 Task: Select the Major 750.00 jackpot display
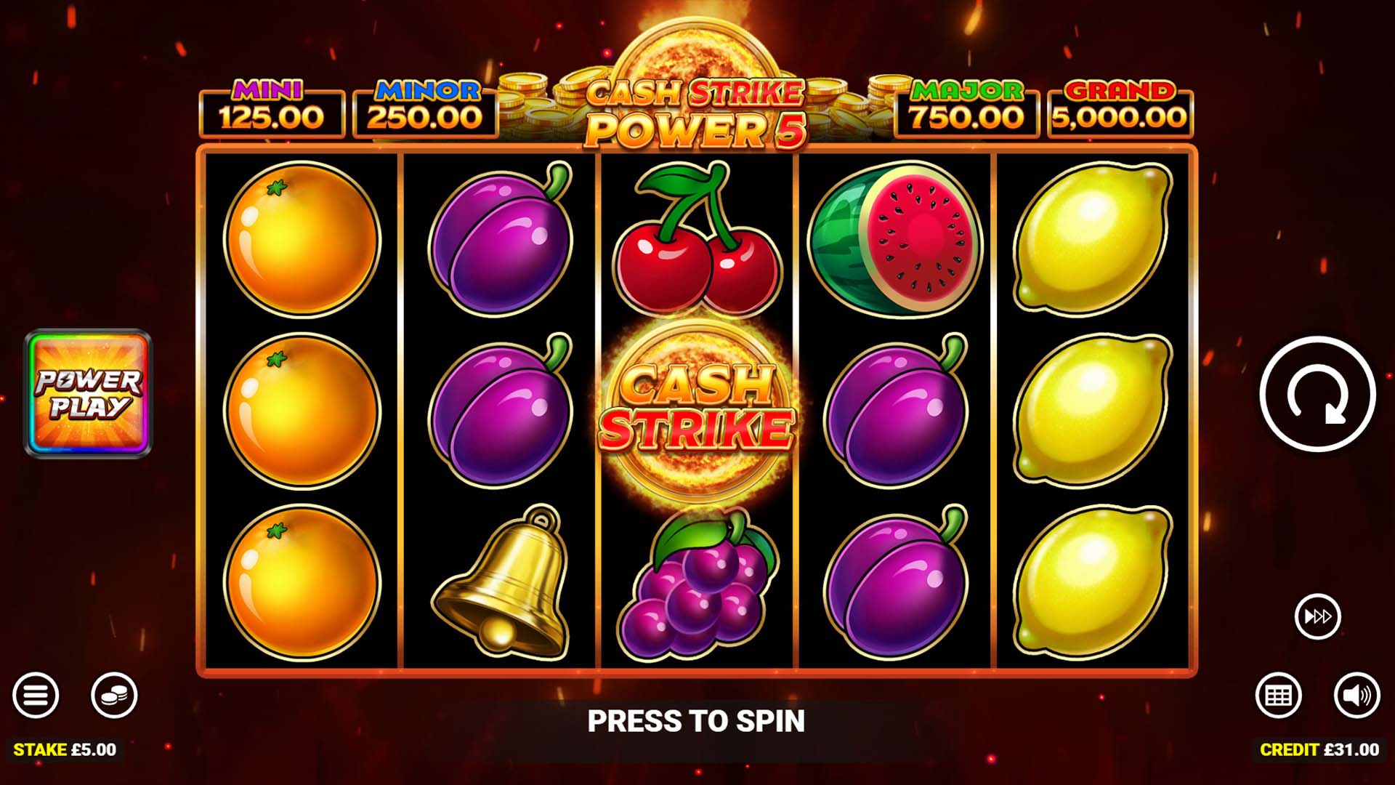pyautogui.click(x=966, y=109)
